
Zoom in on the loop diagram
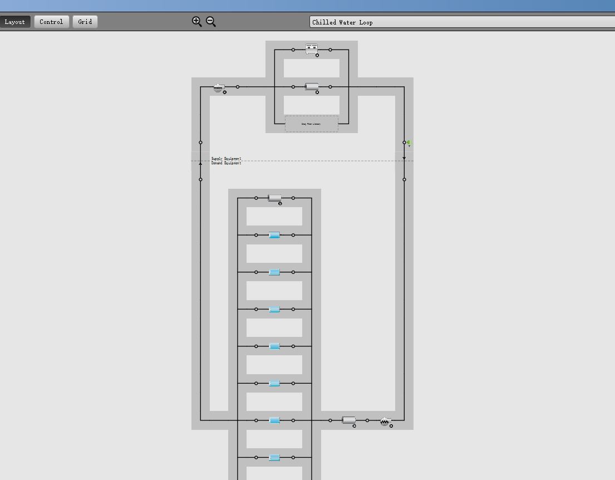(x=196, y=22)
